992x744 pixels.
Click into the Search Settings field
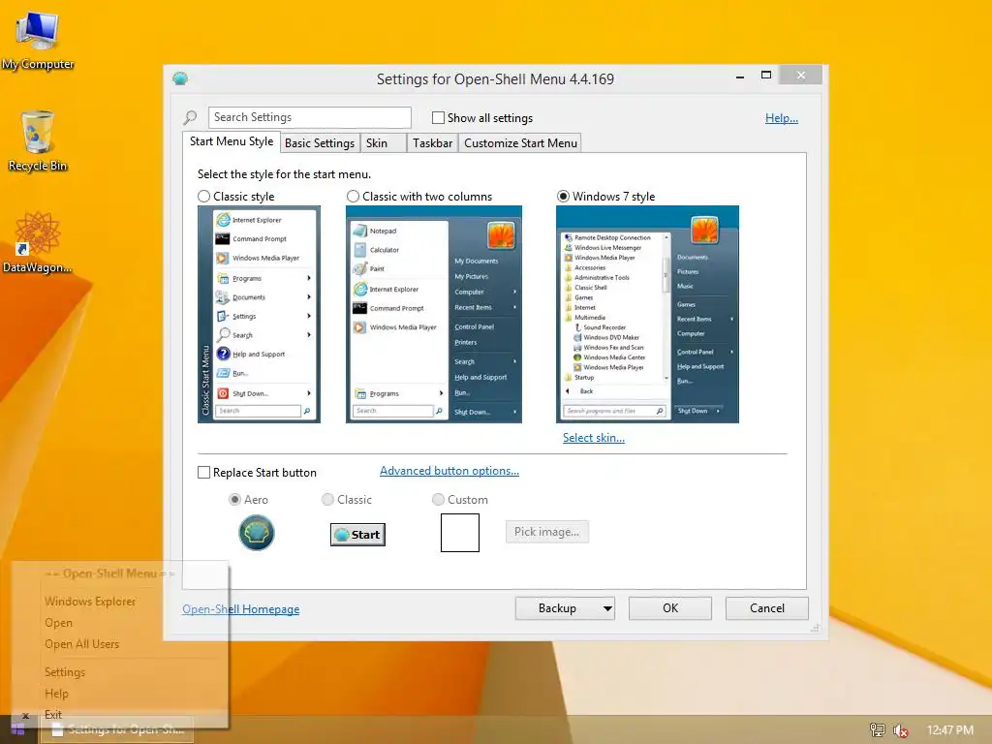point(309,117)
